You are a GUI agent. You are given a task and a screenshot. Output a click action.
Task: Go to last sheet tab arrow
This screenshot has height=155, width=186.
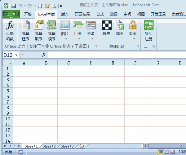[19, 146]
